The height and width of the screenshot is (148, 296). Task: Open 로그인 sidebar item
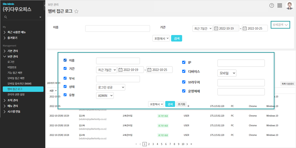pos(11,62)
